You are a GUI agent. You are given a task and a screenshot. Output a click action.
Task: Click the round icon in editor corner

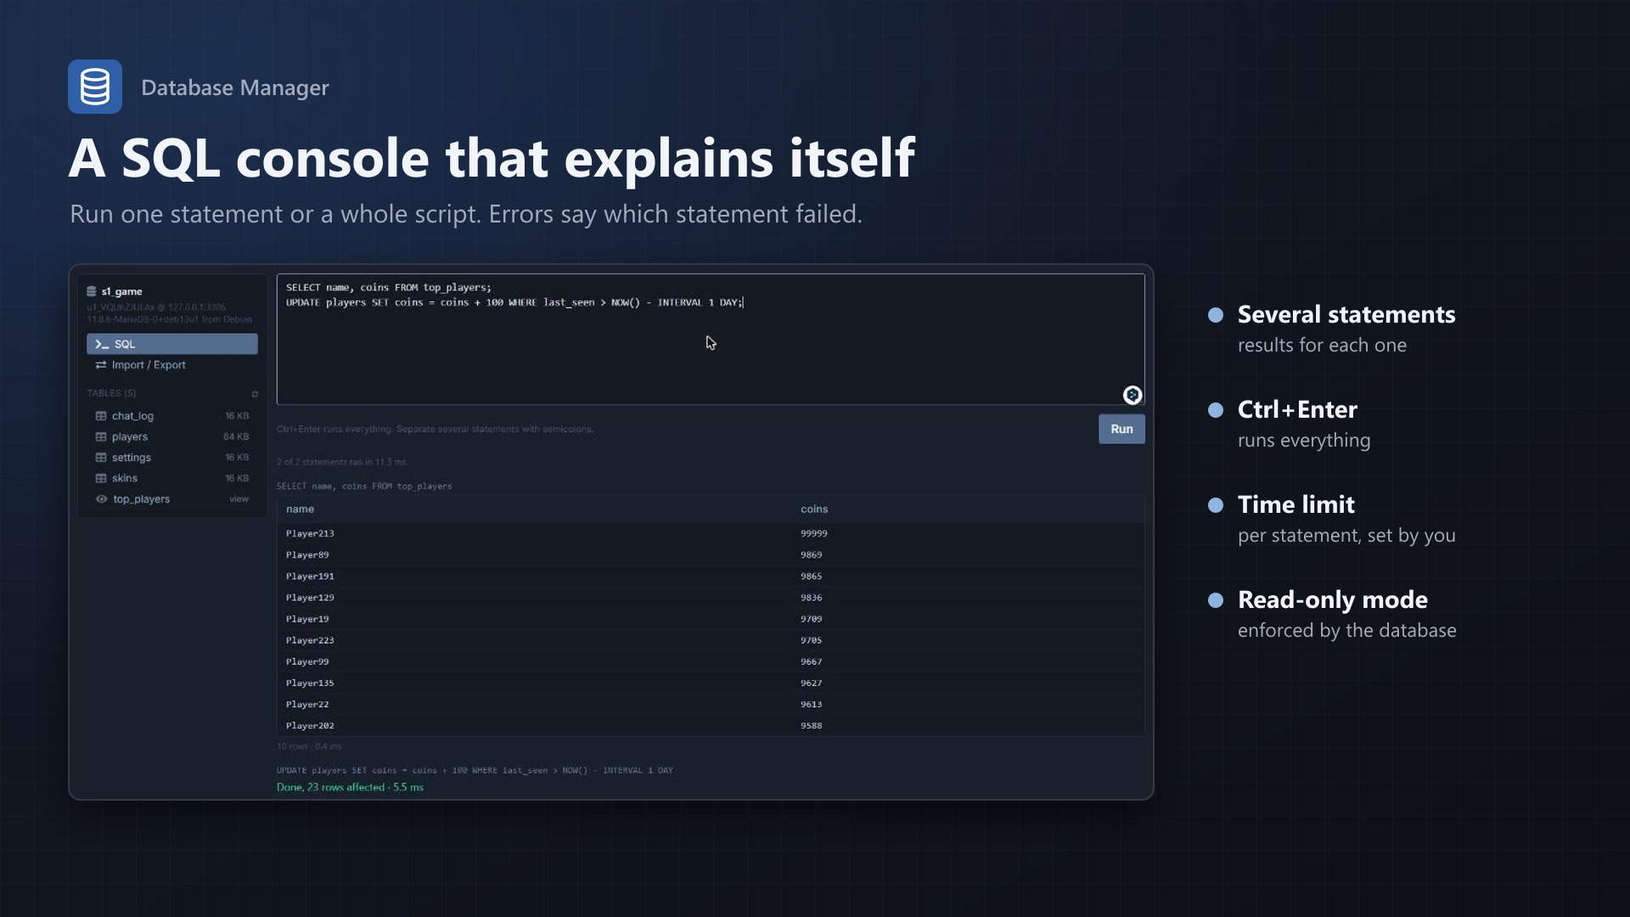(1133, 395)
